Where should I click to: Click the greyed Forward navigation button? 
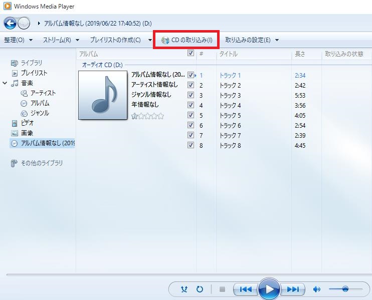coord(24,23)
